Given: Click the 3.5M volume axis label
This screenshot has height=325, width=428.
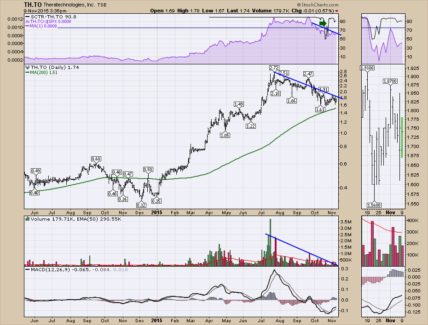Looking at the screenshot, I should [x=346, y=222].
